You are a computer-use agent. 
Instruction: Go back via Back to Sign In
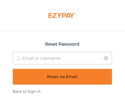tap(27, 91)
